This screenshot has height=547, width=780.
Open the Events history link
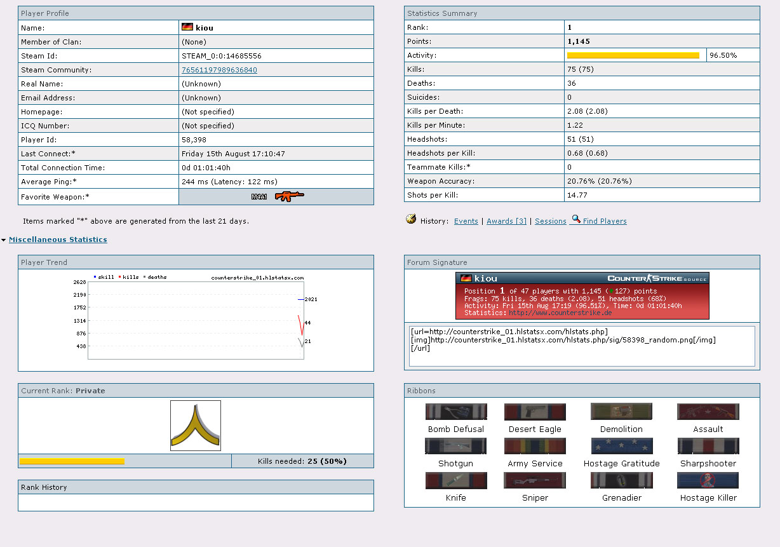click(466, 221)
